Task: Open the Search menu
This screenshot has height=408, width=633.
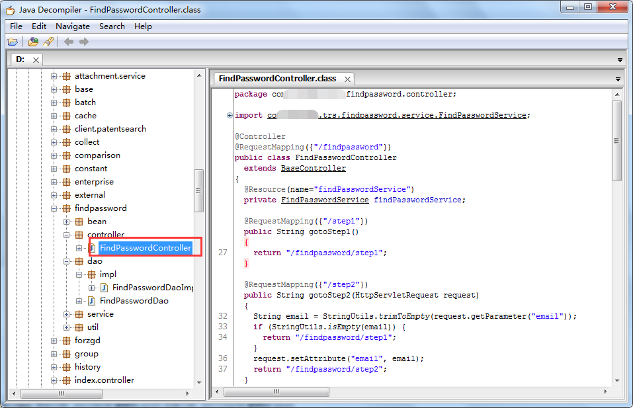Action: click(112, 26)
